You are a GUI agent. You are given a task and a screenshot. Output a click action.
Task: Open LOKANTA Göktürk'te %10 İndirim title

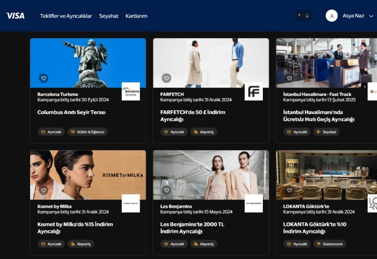point(315,228)
